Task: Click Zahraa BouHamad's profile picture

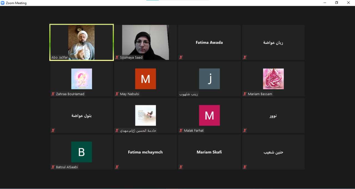Action: pyautogui.click(x=82, y=79)
